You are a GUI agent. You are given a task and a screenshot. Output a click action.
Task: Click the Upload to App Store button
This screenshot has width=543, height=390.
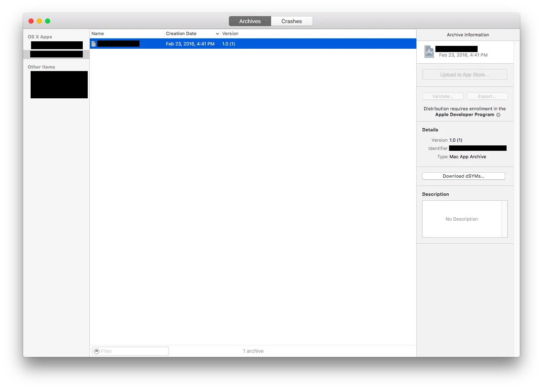click(x=465, y=75)
